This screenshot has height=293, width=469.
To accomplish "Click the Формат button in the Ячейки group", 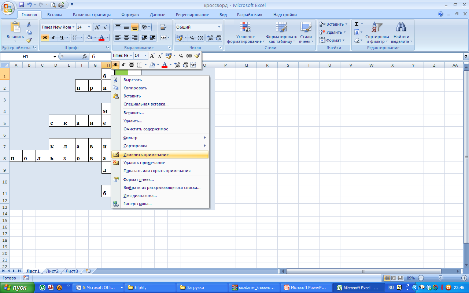I will (332, 40).
